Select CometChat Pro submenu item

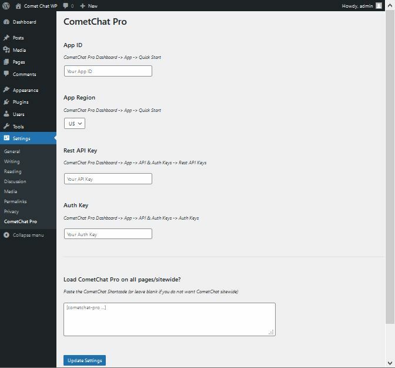tap(21, 221)
